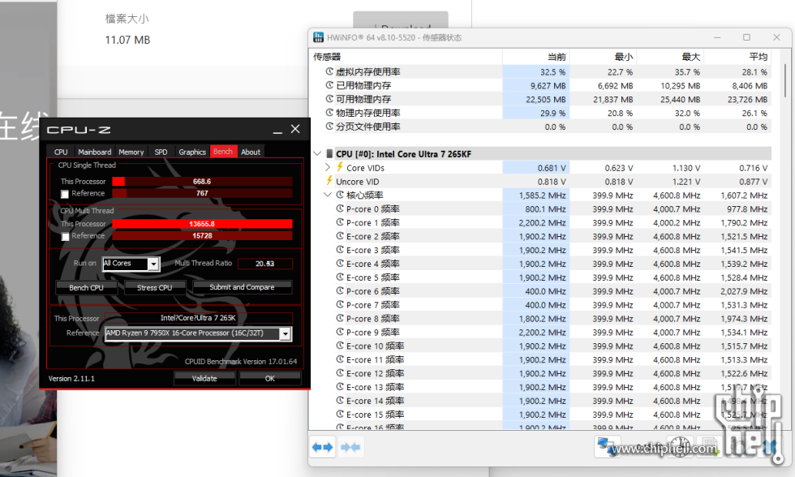Expand the Core VIDs row
The image size is (795, 477).
(x=328, y=167)
